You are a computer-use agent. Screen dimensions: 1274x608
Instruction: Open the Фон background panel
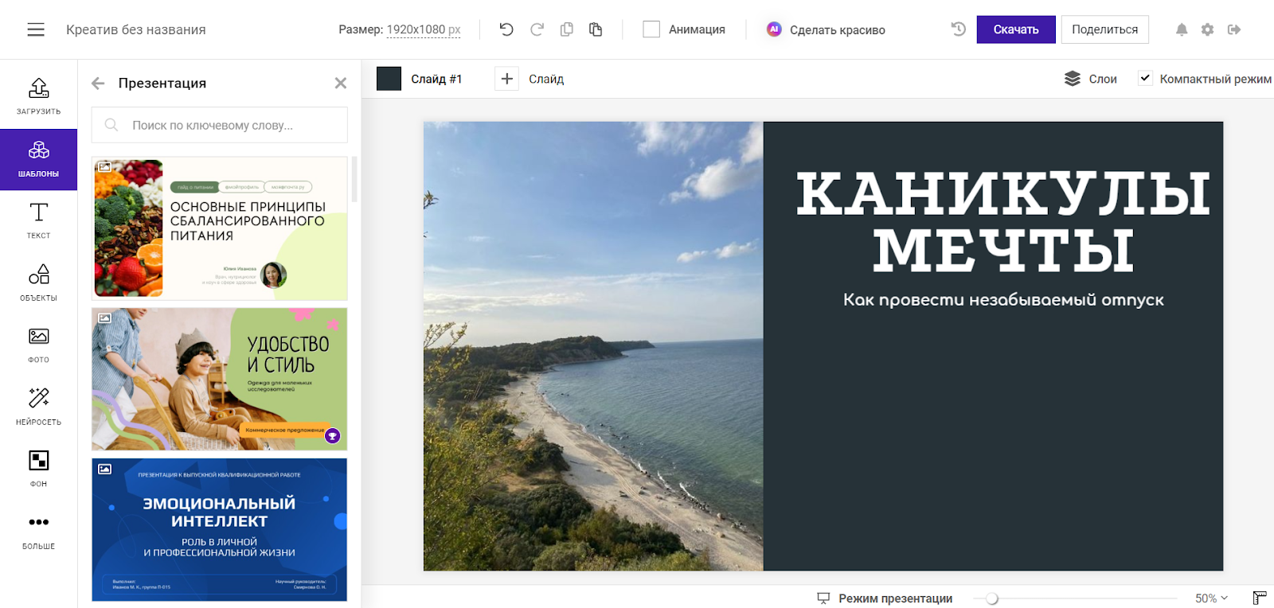click(38, 468)
